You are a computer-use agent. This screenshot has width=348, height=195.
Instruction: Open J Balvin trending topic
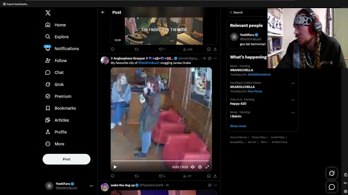235,116
